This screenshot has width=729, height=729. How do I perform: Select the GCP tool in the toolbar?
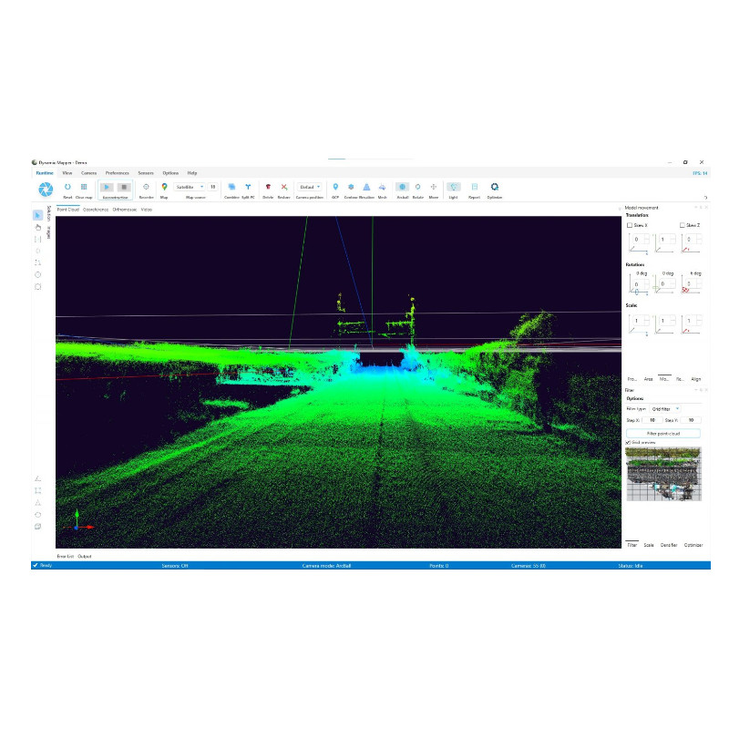pos(334,187)
